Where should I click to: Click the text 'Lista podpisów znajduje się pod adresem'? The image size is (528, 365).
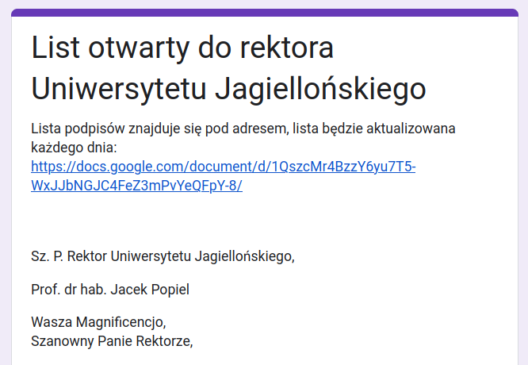[160, 129]
